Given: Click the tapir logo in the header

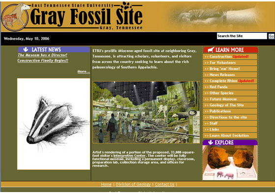Looking at the screenshot, I should [x=15, y=17].
